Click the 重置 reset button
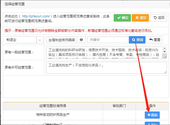This screenshot has height=125, width=170. point(154,40)
